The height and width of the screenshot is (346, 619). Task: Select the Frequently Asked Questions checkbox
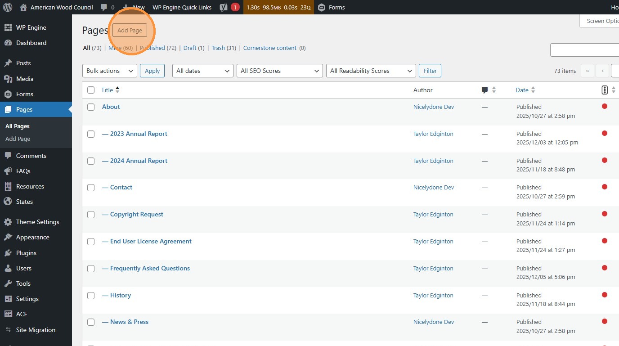click(91, 269)
